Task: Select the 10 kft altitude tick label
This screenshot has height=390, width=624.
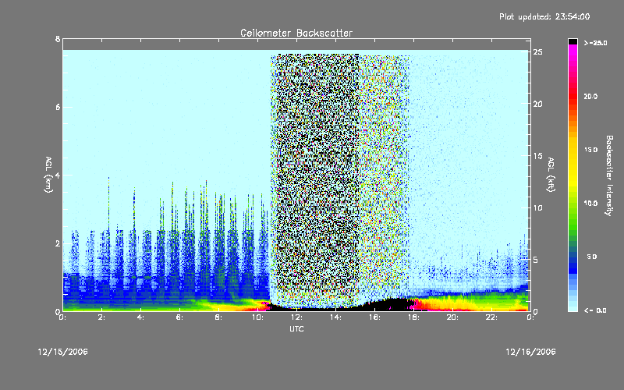Action: coord(537,207)
